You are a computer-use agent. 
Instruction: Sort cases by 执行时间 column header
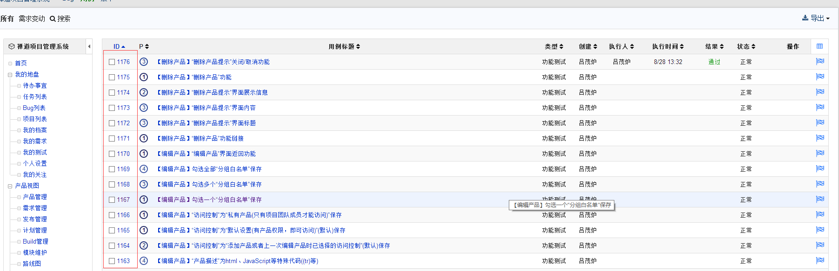coord(667,46)
